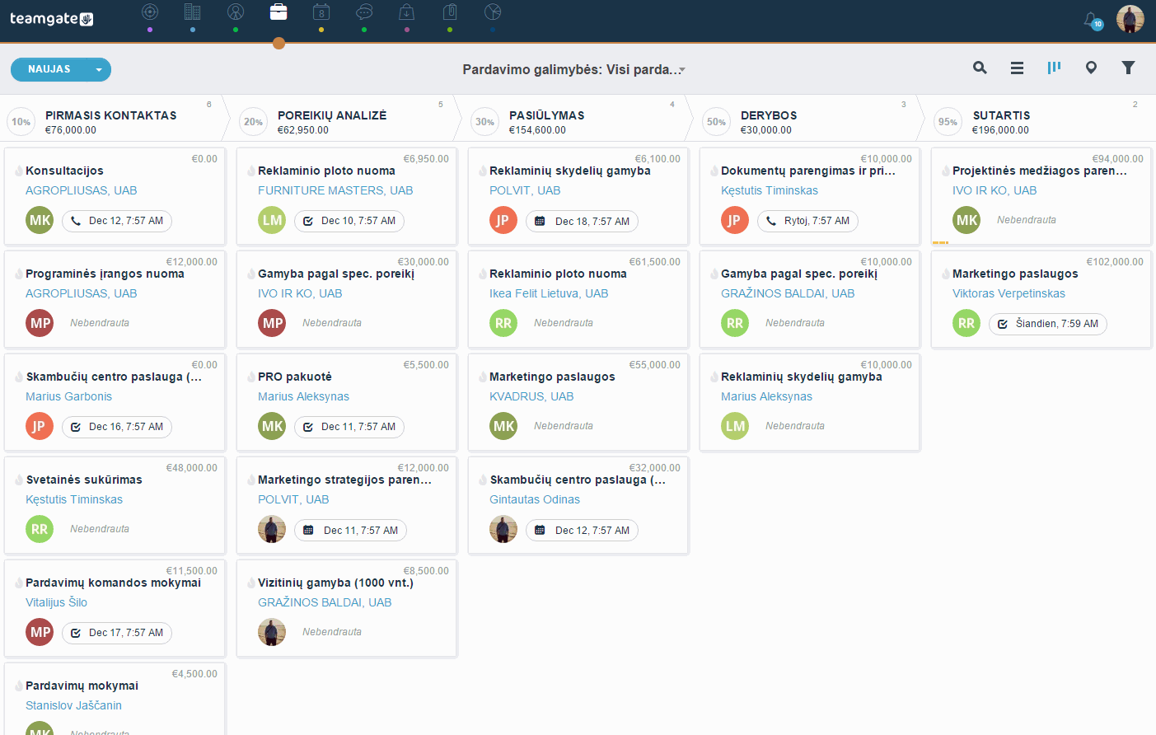Open the notifications bell with badge 10

[1092, 20]
